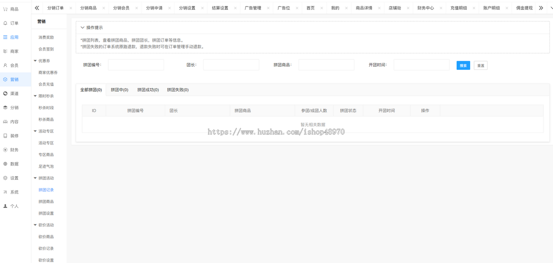
Task: Open the 商品 section in left sidebar
Action: pos(14,9)
